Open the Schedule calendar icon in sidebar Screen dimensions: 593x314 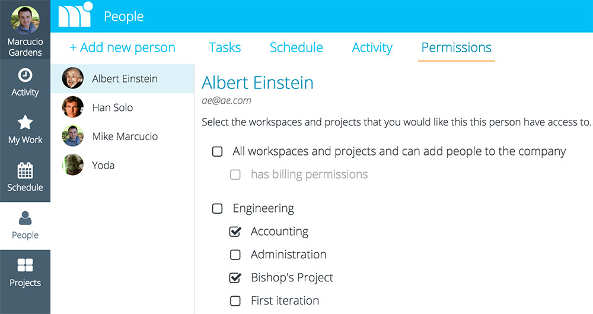point(25,170)
